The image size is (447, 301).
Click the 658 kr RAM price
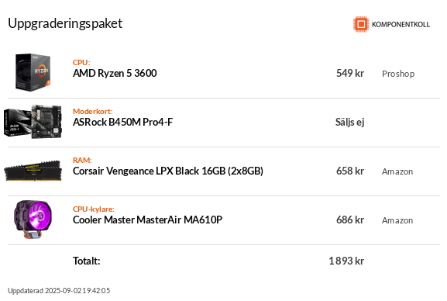[350, 171]
